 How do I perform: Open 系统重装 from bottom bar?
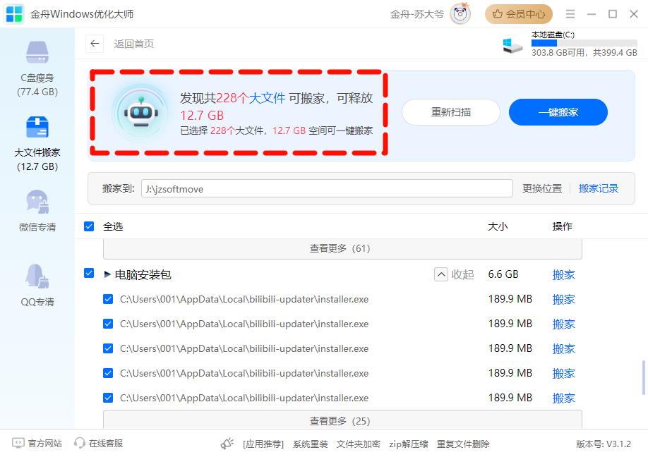tap(311, 444)
